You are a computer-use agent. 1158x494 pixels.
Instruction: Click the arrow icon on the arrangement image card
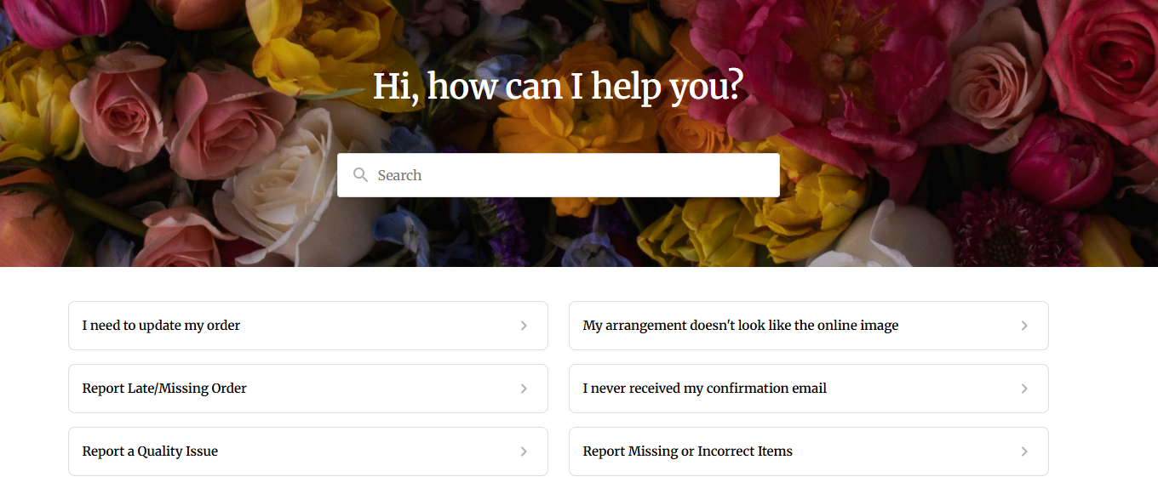1024,326
